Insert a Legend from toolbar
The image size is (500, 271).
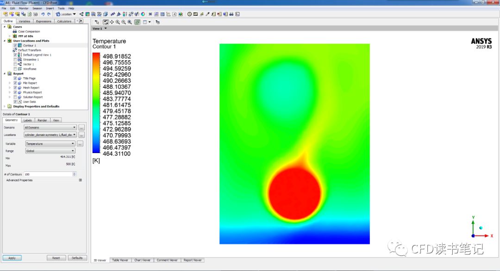(125, 14)
